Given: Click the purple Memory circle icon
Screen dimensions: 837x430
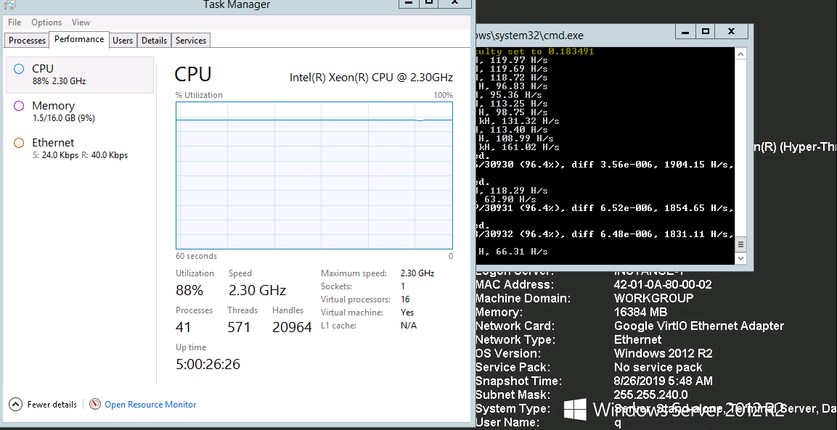Looking at the screenshot, I should coord(19,106).
